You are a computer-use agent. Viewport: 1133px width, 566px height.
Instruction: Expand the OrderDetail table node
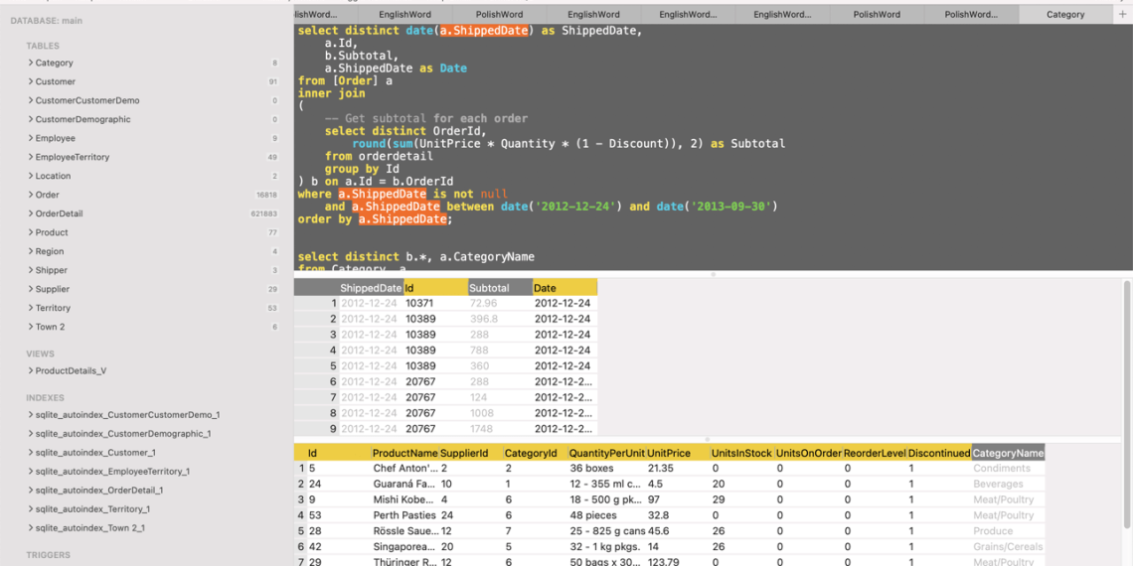(x=31, y=213)
